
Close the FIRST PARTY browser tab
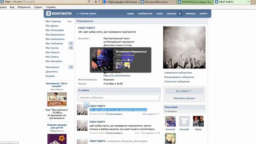point(248,2)
